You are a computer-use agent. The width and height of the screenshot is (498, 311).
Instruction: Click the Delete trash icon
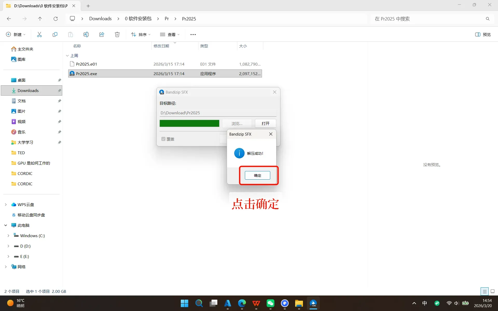pos(117,34)
